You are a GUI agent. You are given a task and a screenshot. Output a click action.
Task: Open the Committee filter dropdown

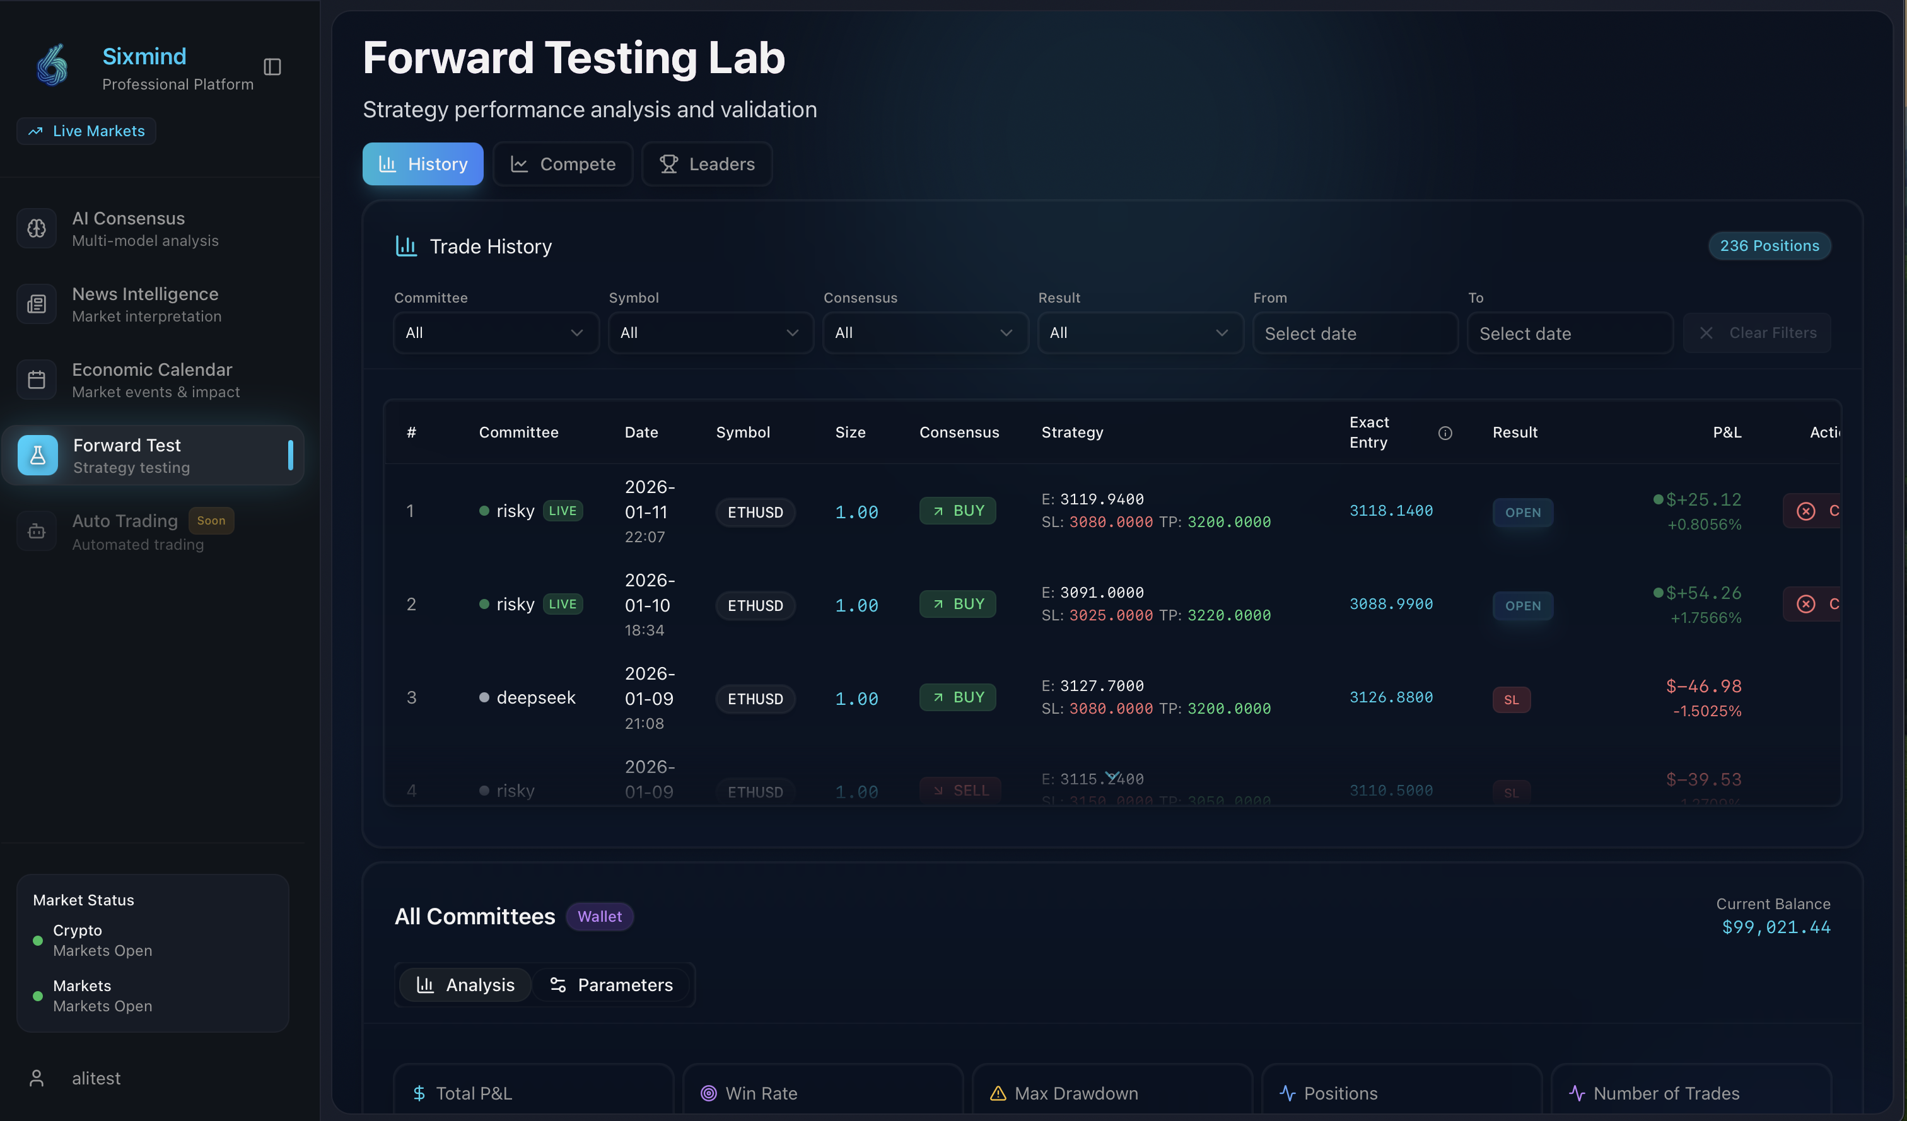496,333
